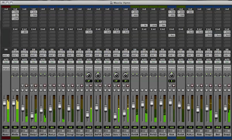Solo the RvrbD track
Screen dimensions: 232x140
[151, 90]
